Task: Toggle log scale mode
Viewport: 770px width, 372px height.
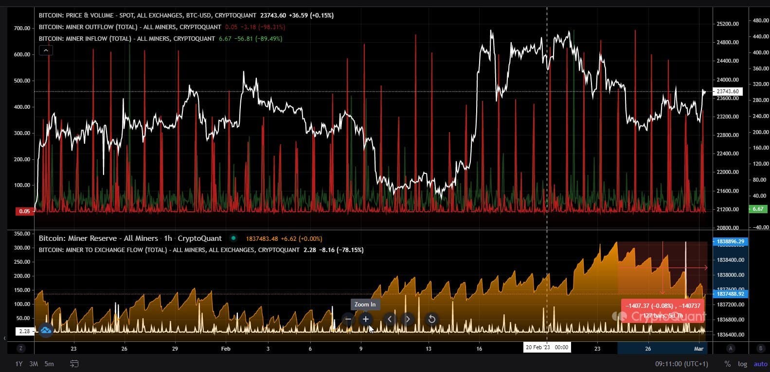Action: pyautogui.click(x=742, y=364)
